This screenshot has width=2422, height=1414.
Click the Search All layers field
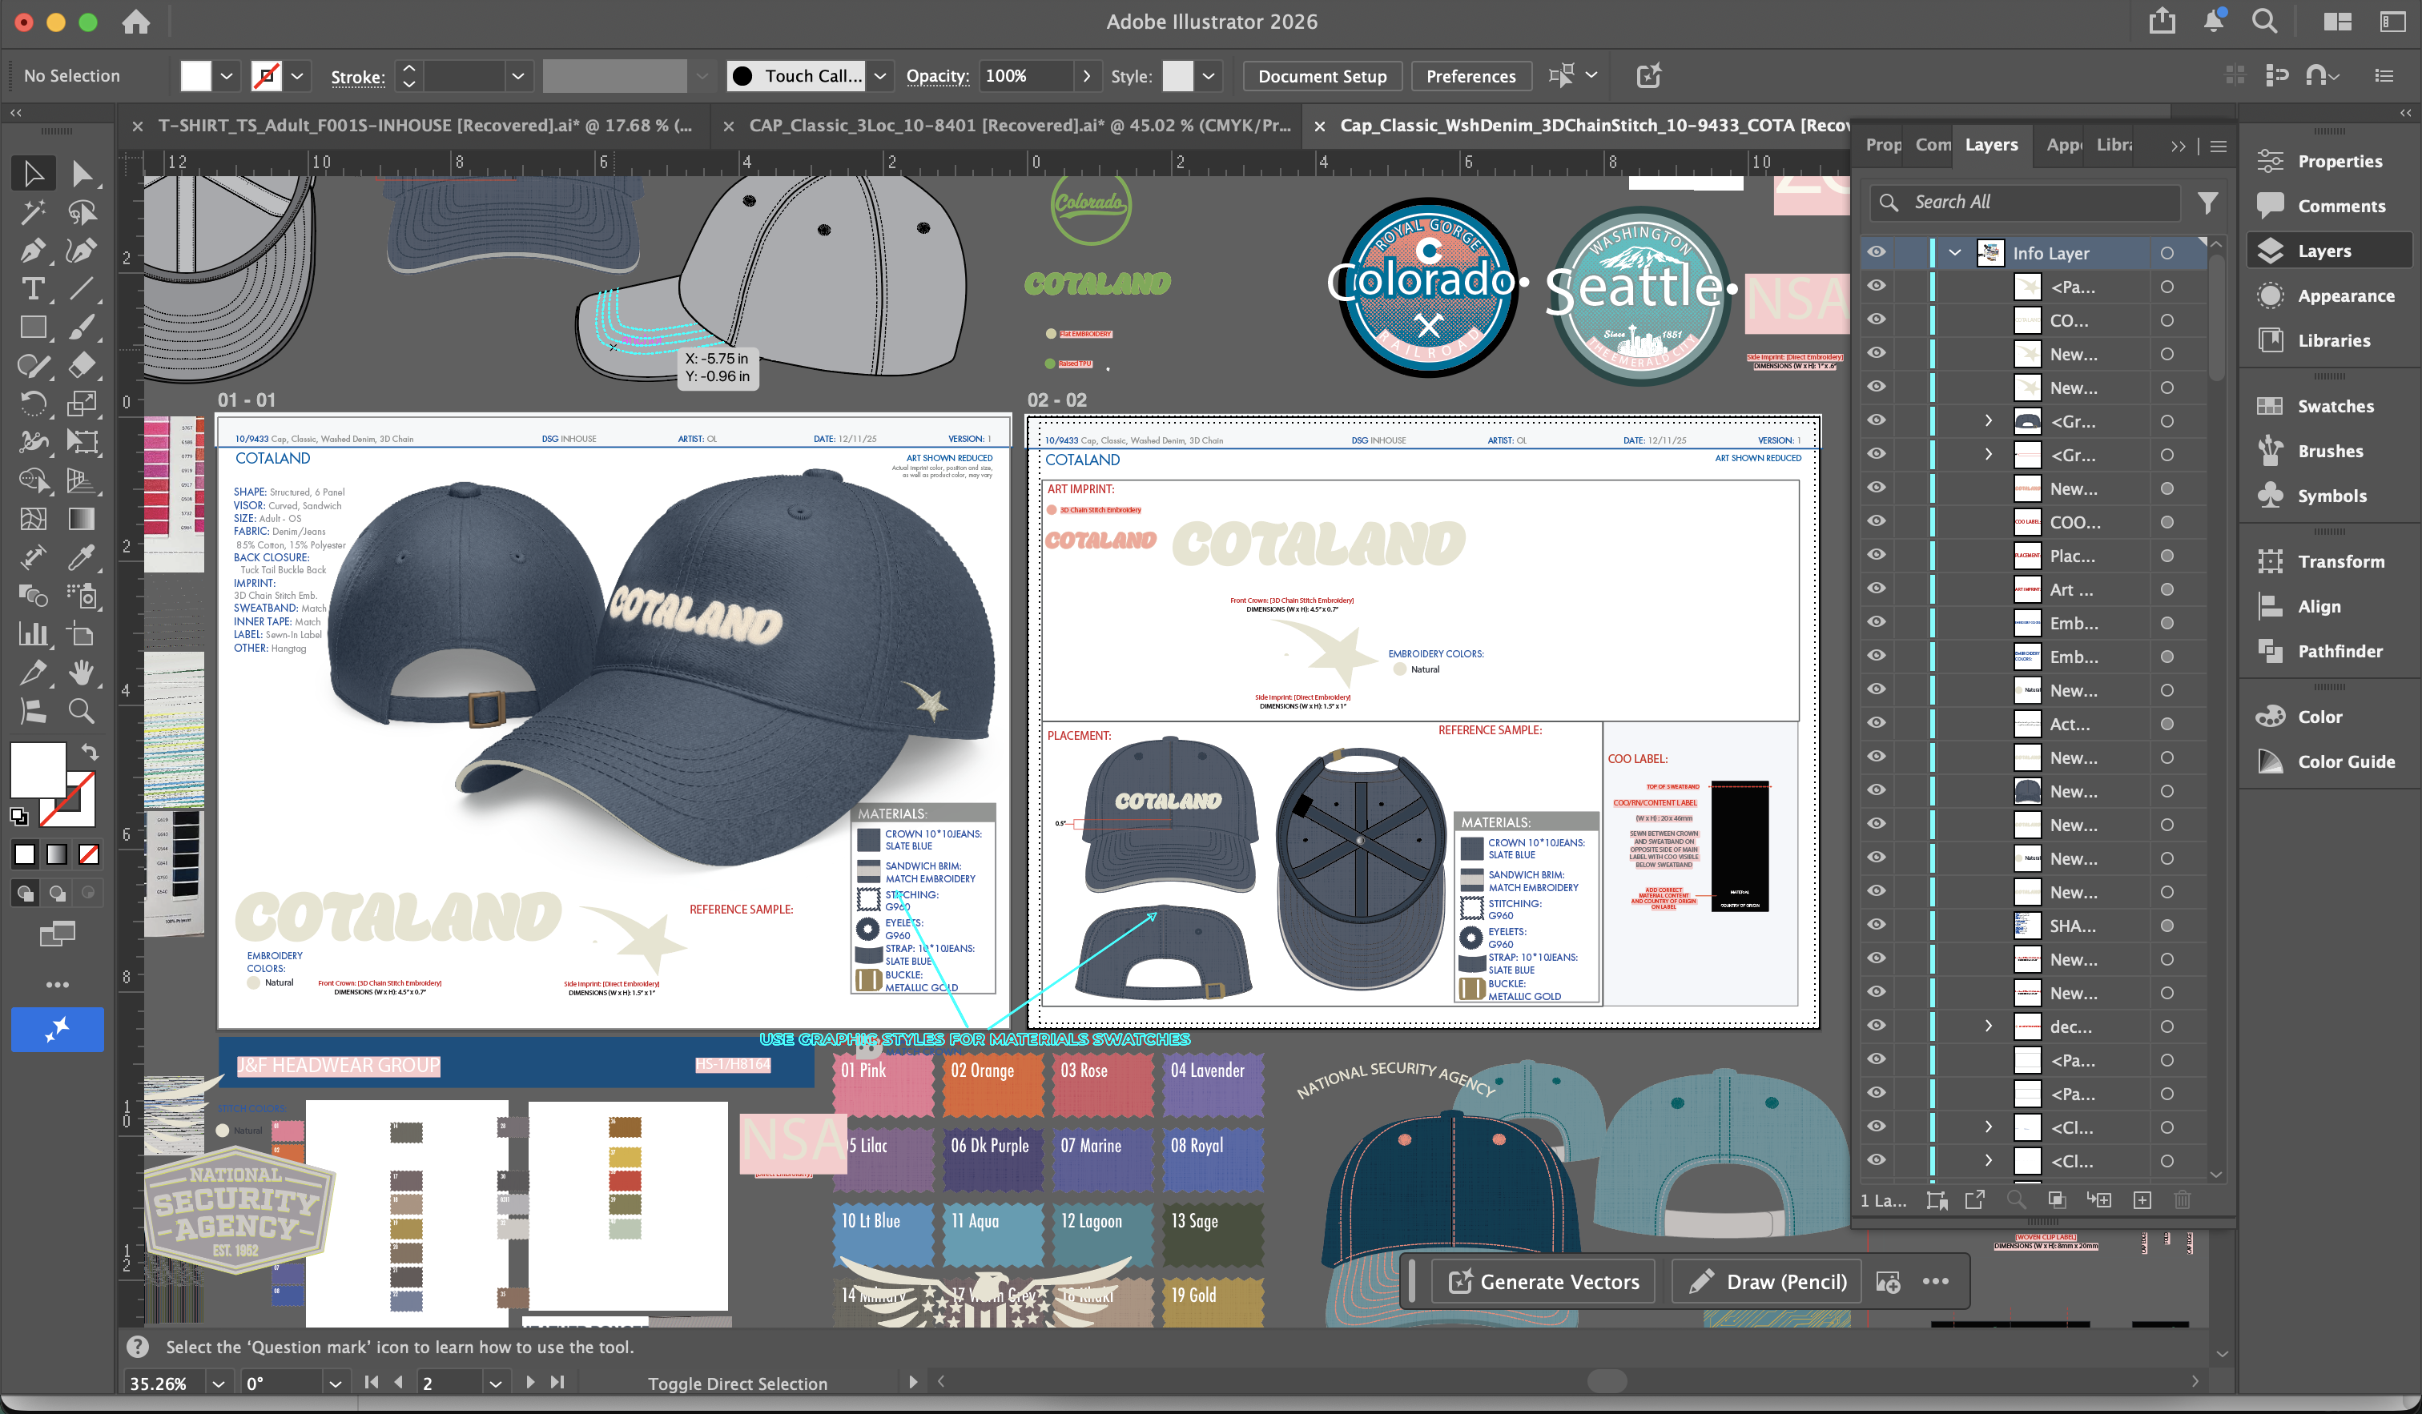tap(2026, 202)
